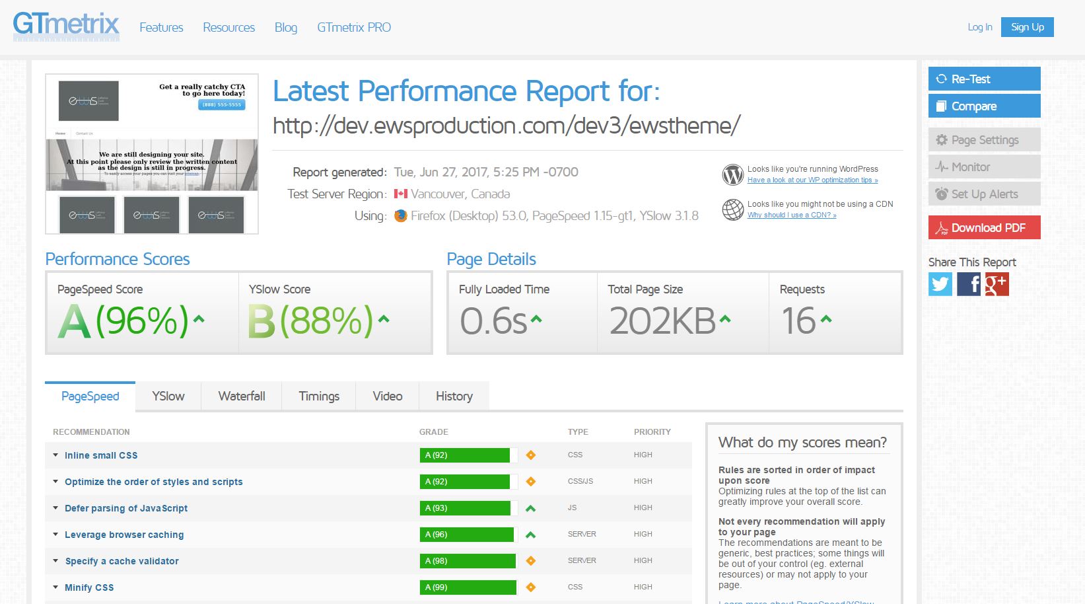Download the report as PDF
The height and width of the screenshot is (604, 1085).
(x=985, y=227)
